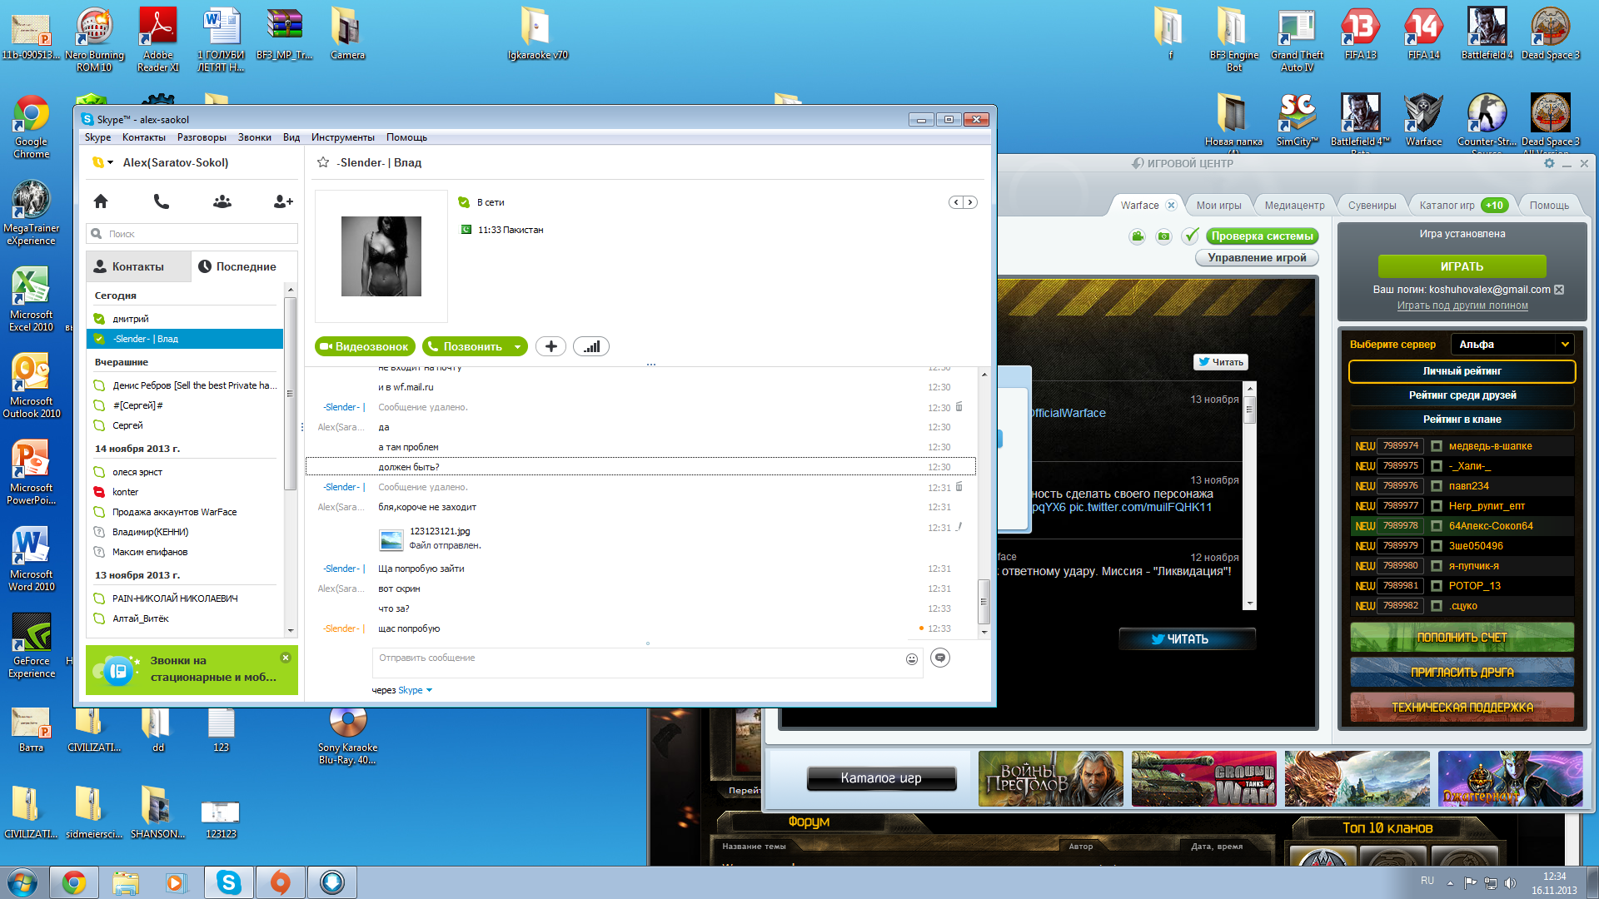
Task: Click the add contact icon
Action: click(x=283, y=201)
